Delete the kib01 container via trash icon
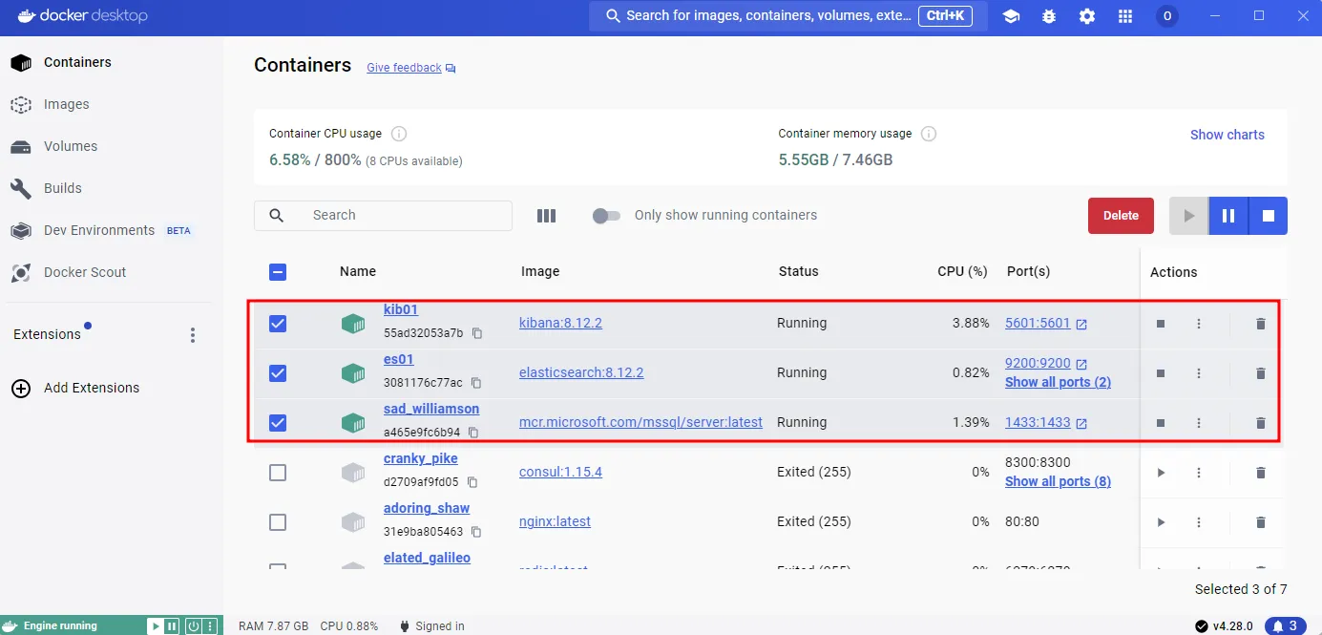The width and height of the screenshot is (1322, 635). pyautogui.click(x=1261, y=324)
